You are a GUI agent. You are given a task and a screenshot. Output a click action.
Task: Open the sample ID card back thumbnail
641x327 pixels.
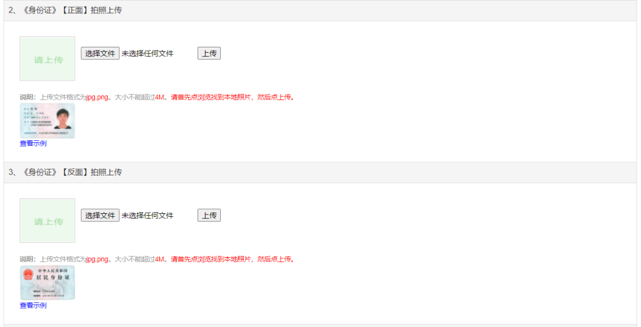[x=47, y=283]
